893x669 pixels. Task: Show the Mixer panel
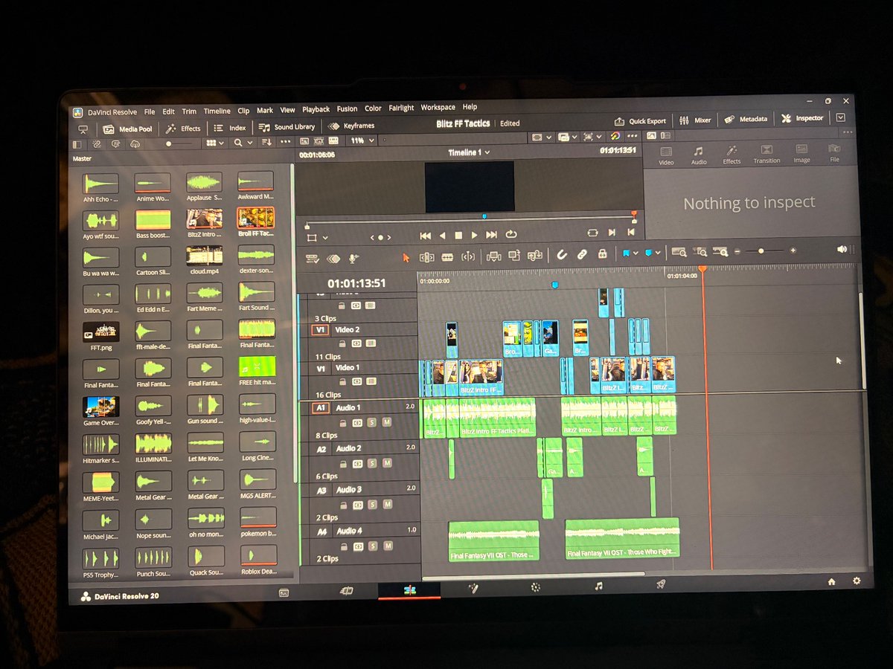696,120
